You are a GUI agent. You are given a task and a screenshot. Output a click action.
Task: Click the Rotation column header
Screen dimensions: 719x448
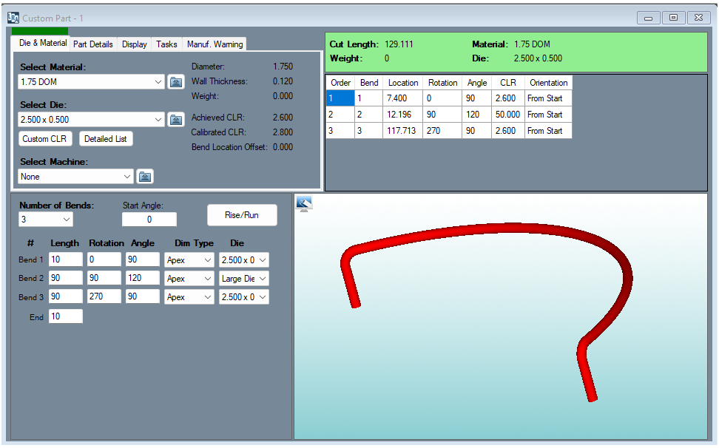[x=442, y=83]
